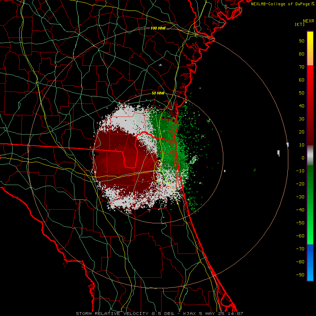Image resolution: width=316 pixels, height=316 pixels.
Task: Click the -80 value on the velocity scale
Action: tap(300, 262)
